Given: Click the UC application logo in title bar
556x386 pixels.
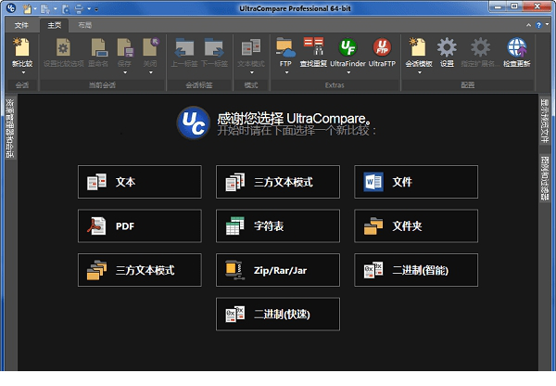Looking at the screenshot, I should point(10,7).
